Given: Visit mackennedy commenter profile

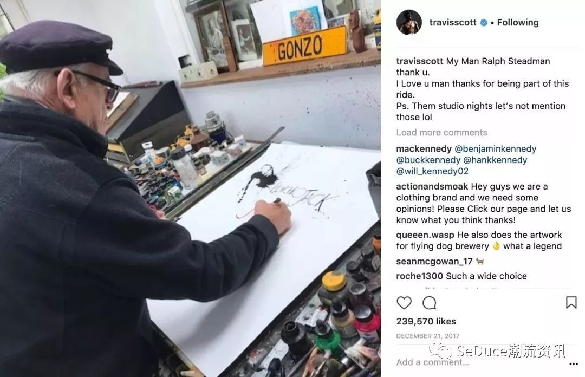Looking at the screenshot, I should click(x=424, y=148).
